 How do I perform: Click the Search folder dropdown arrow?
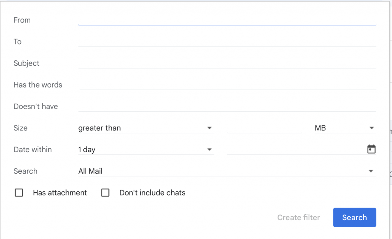371,171
